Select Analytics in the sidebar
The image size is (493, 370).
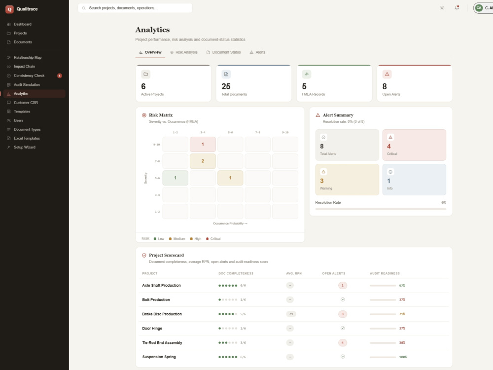tap(34, 94)
